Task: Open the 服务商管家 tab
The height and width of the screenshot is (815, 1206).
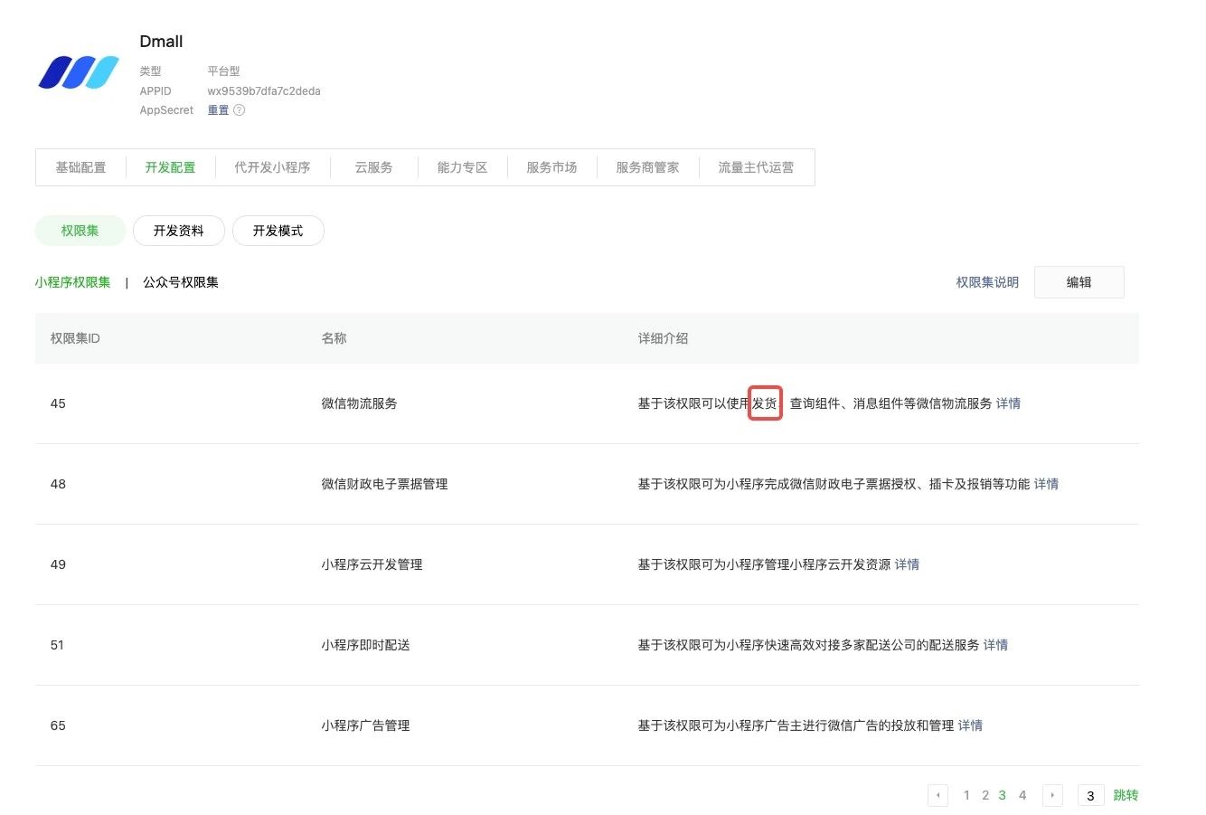Action: coord(647,167)
